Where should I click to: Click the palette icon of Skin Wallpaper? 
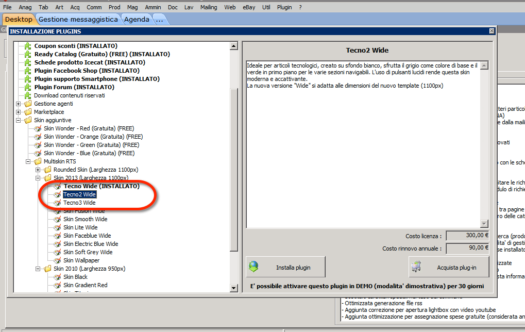[57, 261]
